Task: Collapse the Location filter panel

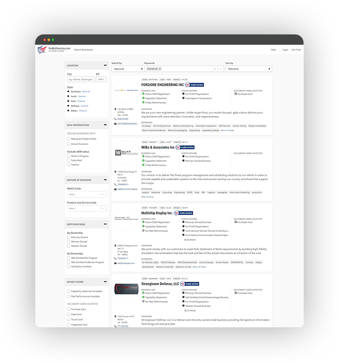Action: pyautogui.click(x=105, y=65)
